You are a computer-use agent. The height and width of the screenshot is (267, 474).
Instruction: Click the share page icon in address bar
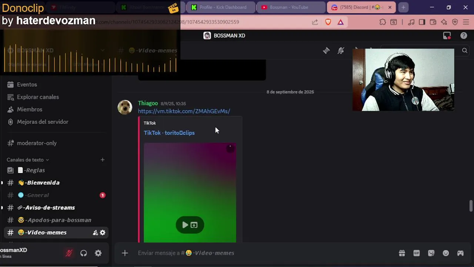pyautogui.click(x=315, y=22)
